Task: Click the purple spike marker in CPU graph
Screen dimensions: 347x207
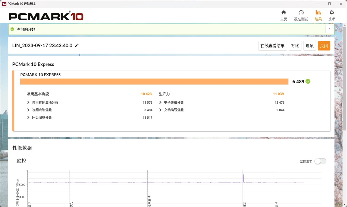Action: point(243,178)
